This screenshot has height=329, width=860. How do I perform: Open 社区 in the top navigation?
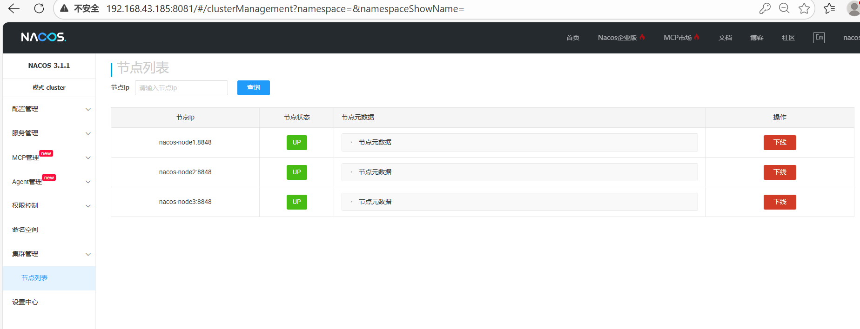[788, 38]
